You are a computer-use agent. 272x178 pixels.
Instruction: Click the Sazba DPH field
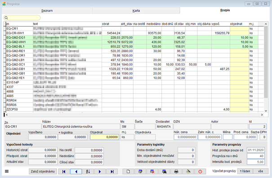(263, 137)
